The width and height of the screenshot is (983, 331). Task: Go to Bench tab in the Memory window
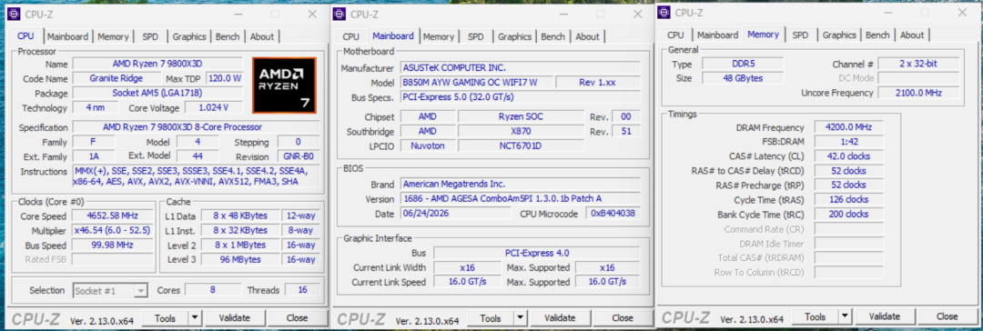pyautogui.click(x=877, y=35)
